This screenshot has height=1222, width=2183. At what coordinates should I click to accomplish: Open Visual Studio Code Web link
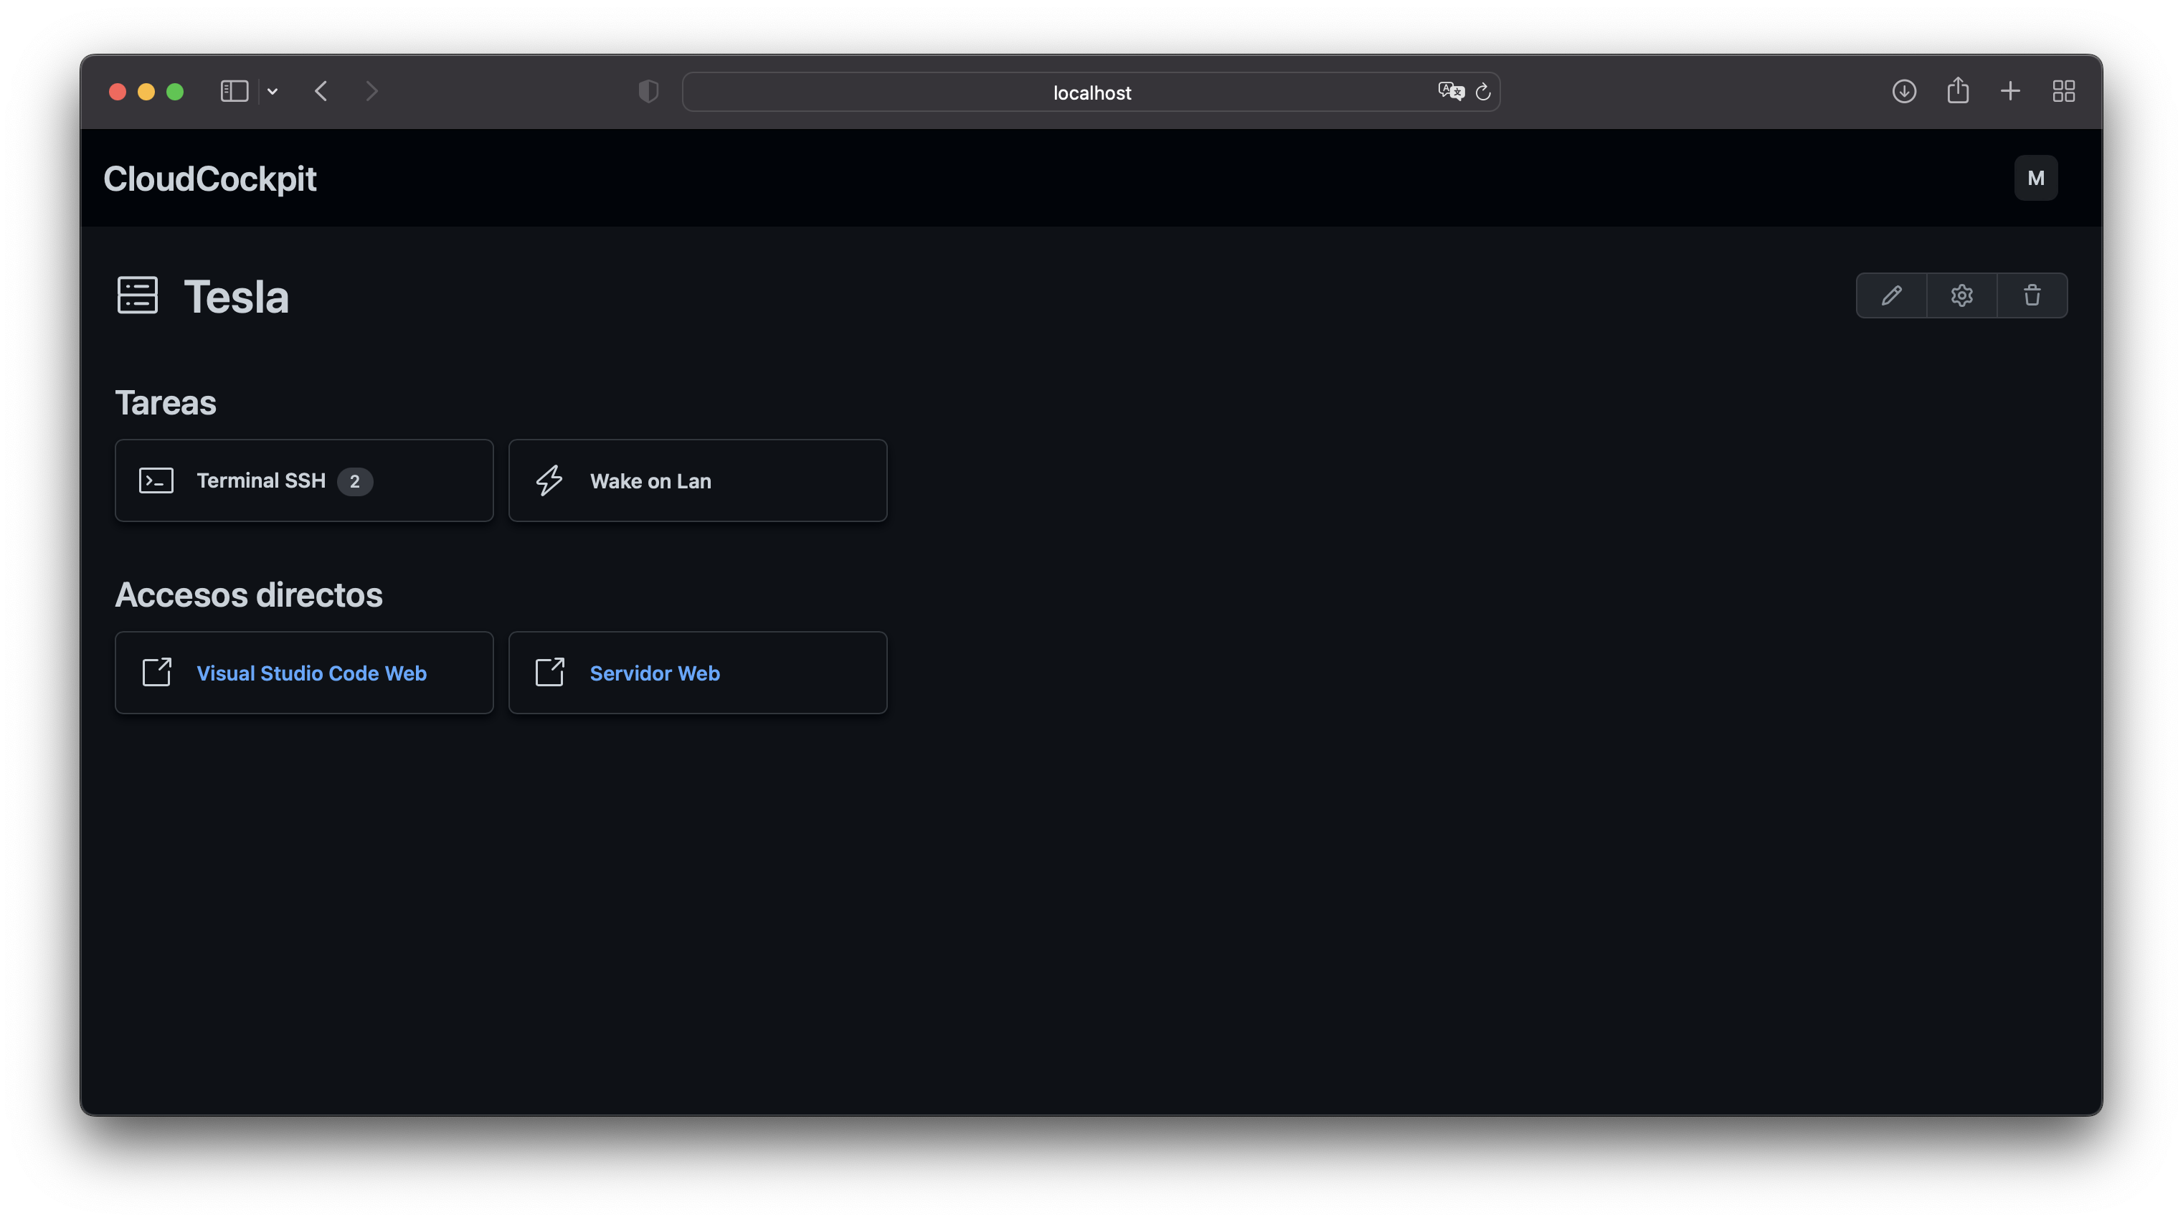pos(311,673)
